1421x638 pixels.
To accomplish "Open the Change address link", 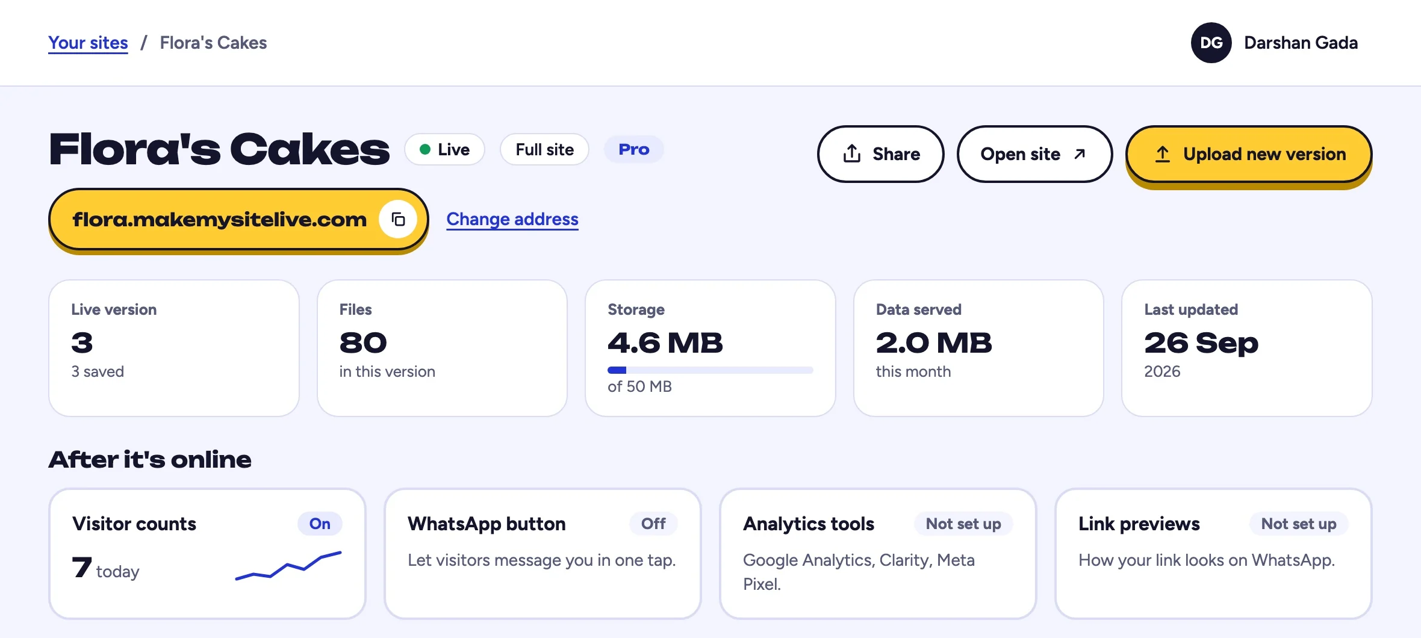I will (x=512, y=219).
